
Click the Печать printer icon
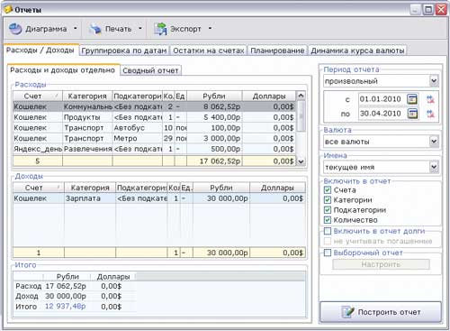coord(95,29)
